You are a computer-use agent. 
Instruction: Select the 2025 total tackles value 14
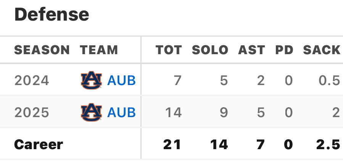coord(174,113)
